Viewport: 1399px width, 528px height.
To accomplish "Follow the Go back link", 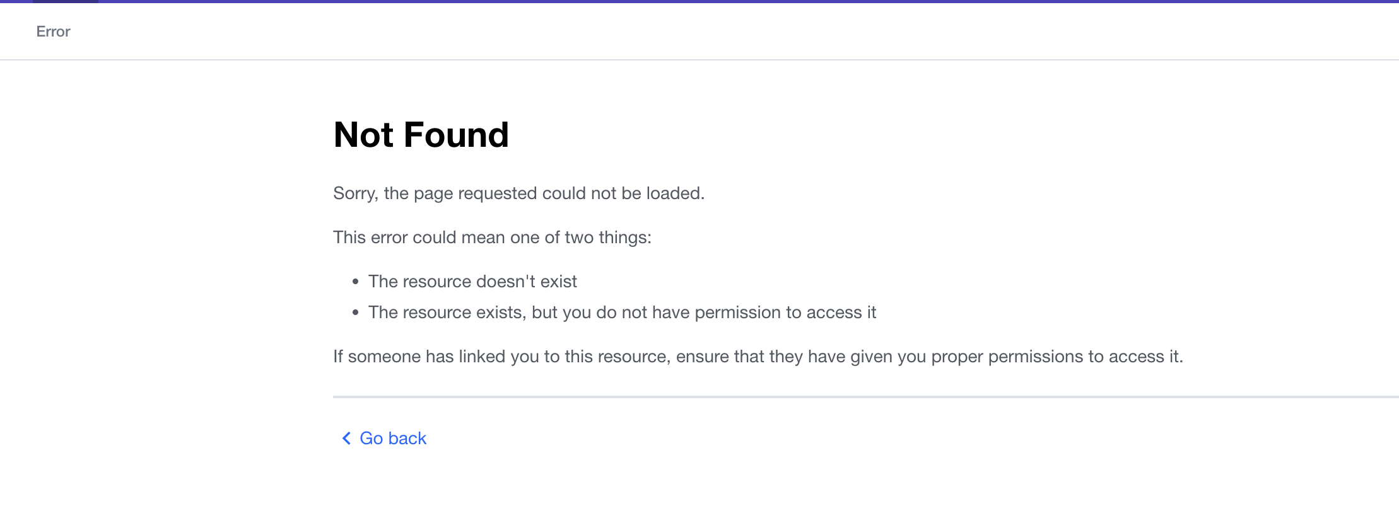I will tap(392, 439).
